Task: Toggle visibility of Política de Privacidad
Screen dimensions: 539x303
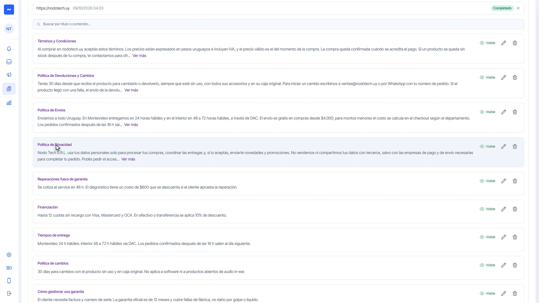Action: click(x=487, y=146)
